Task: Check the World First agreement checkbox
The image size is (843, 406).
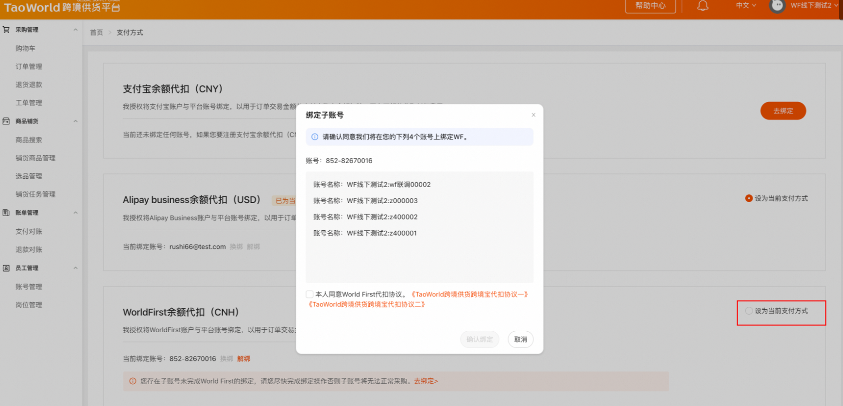Action: 310,294
